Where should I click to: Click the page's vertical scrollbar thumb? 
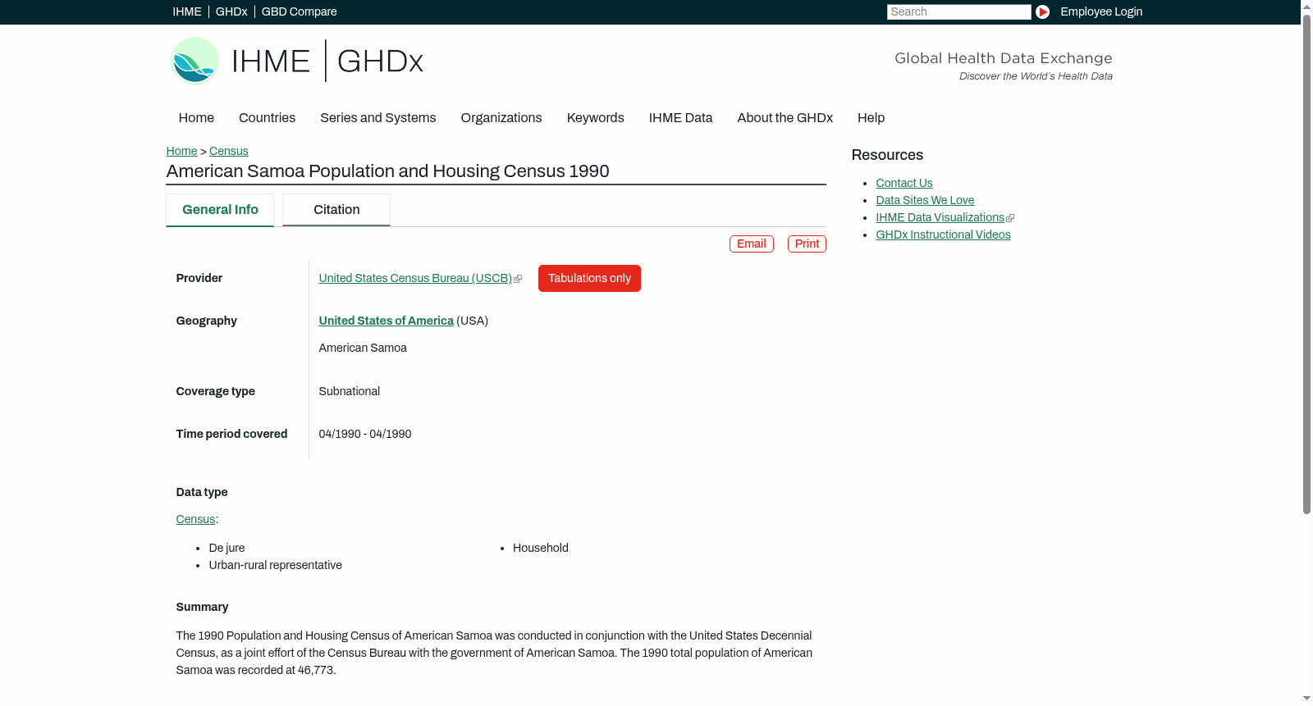[x=1306, y=262]
